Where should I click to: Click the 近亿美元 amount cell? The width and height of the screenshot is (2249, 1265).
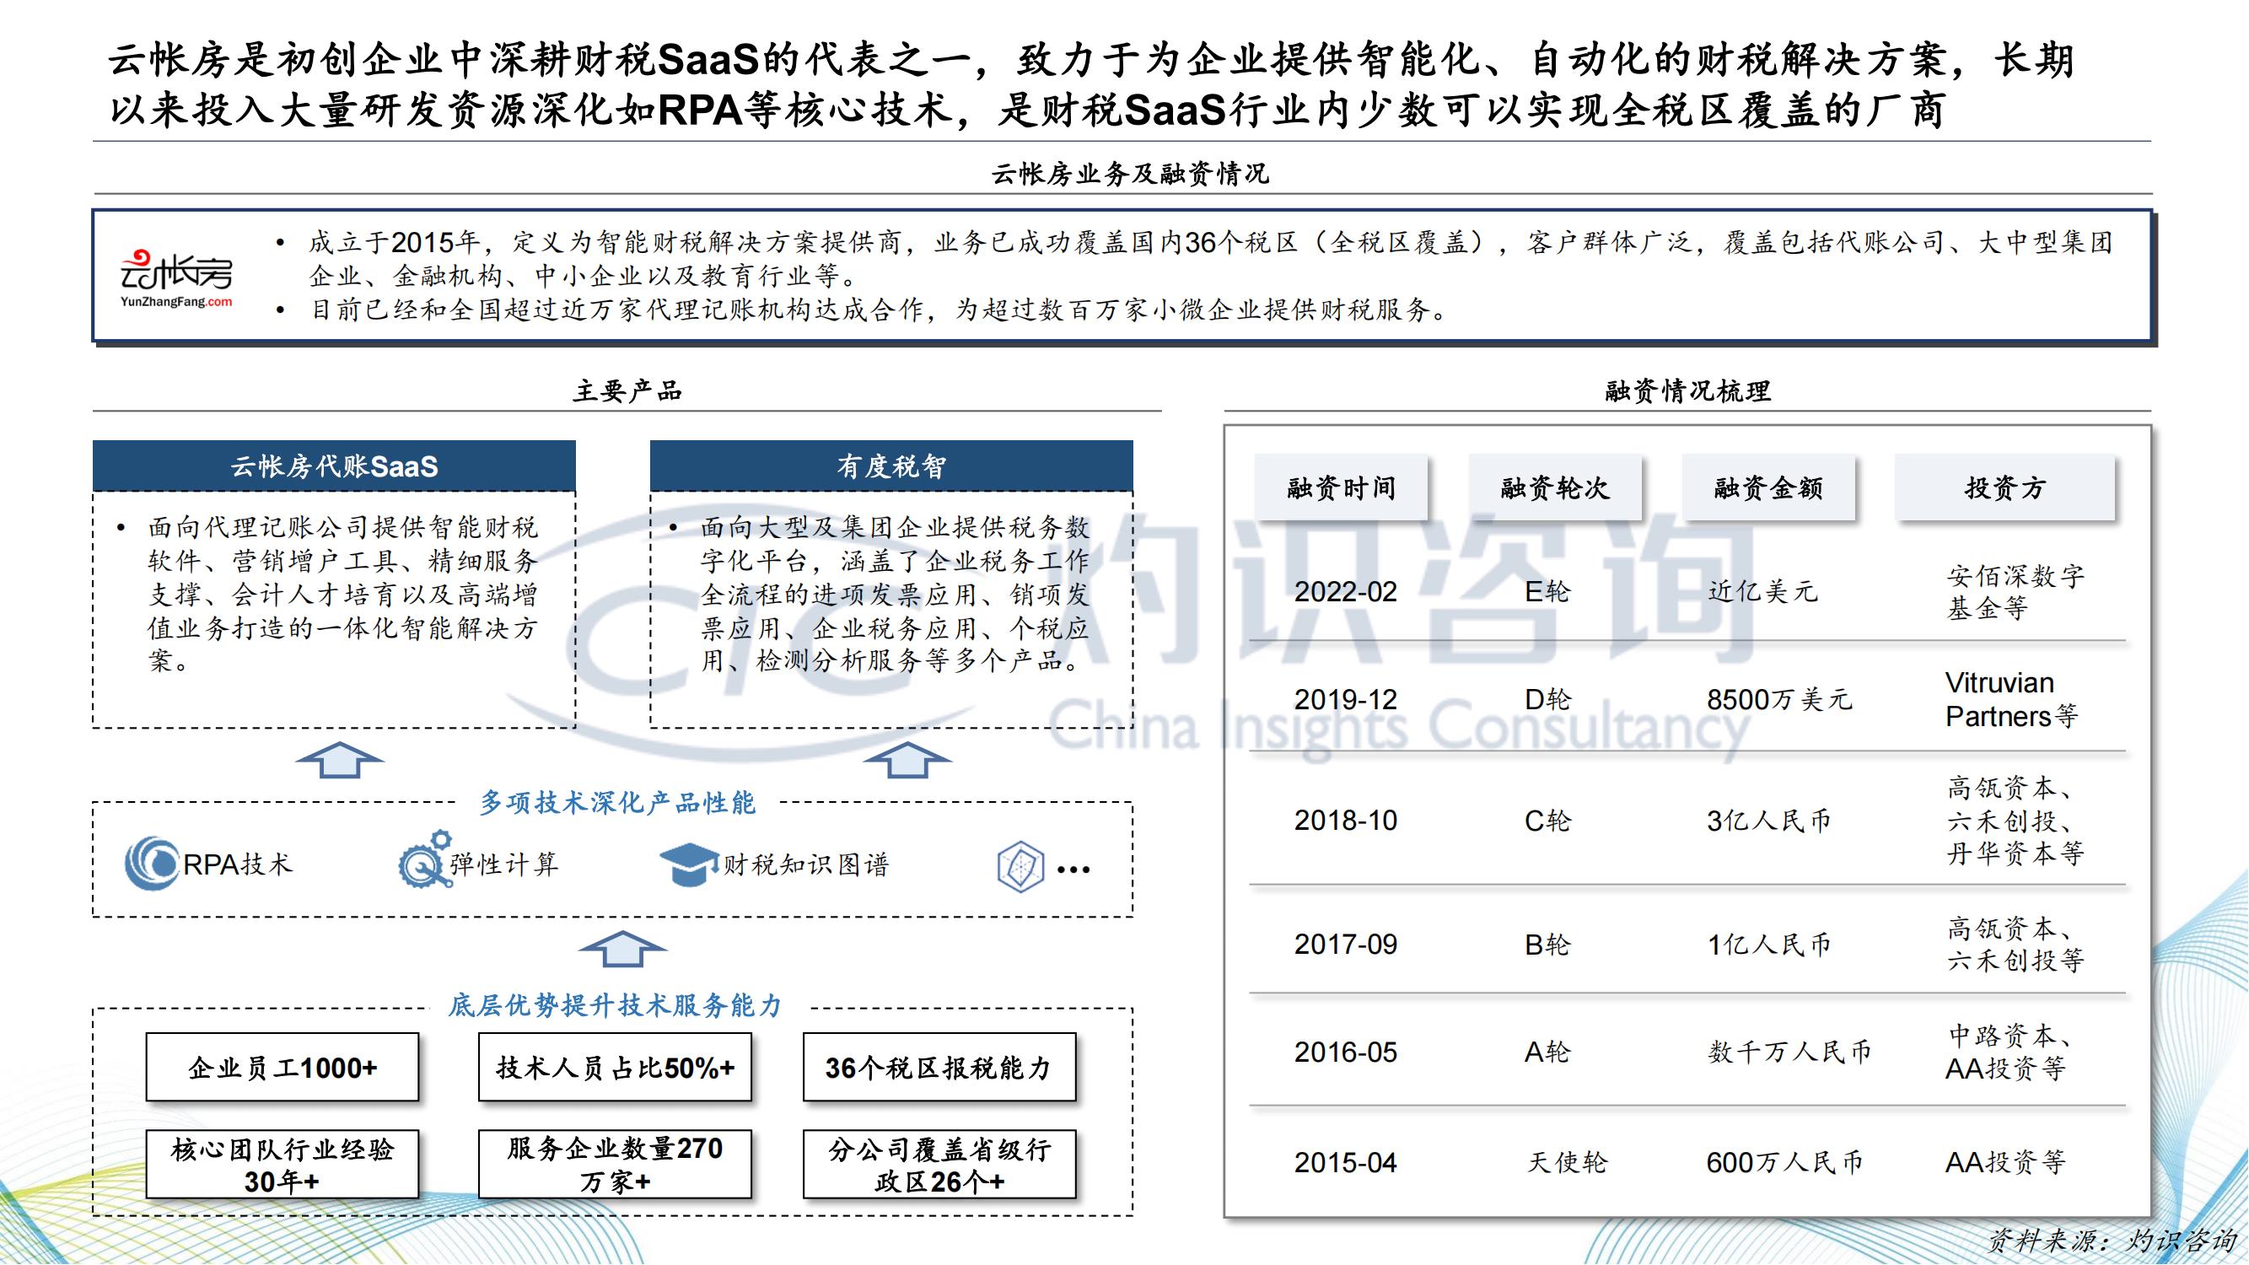[1762, 592]
